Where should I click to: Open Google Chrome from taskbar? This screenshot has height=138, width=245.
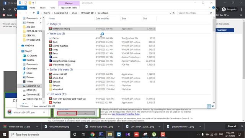click(93, 135)
